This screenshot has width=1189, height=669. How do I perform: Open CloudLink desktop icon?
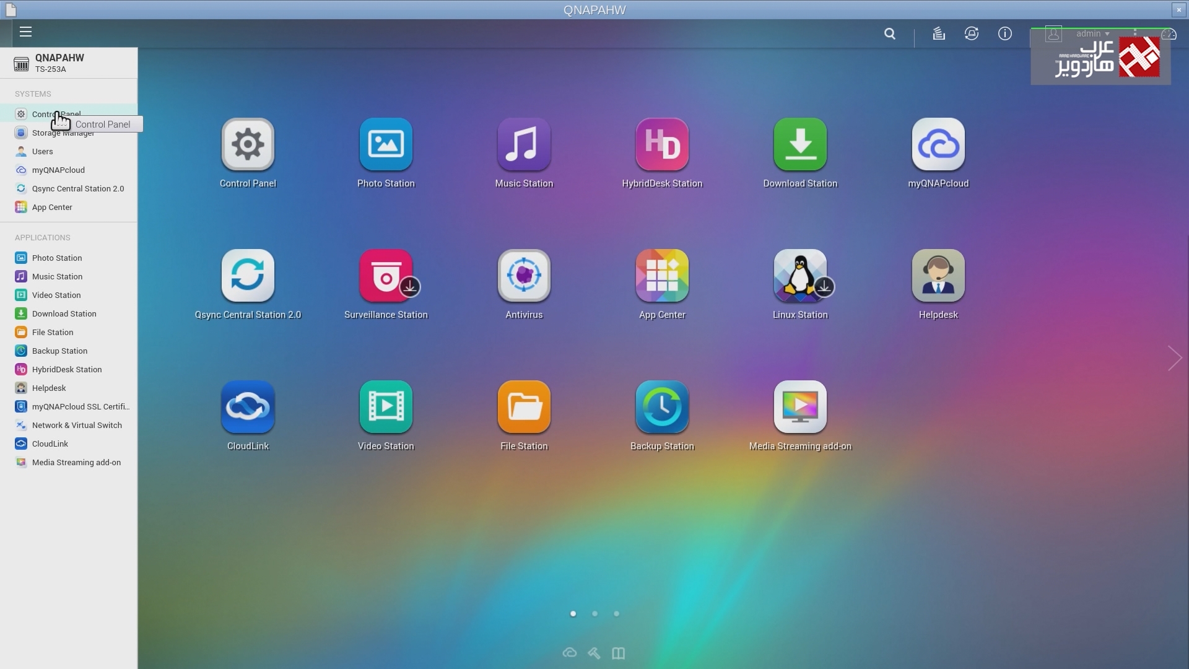[x=248, y=407]
